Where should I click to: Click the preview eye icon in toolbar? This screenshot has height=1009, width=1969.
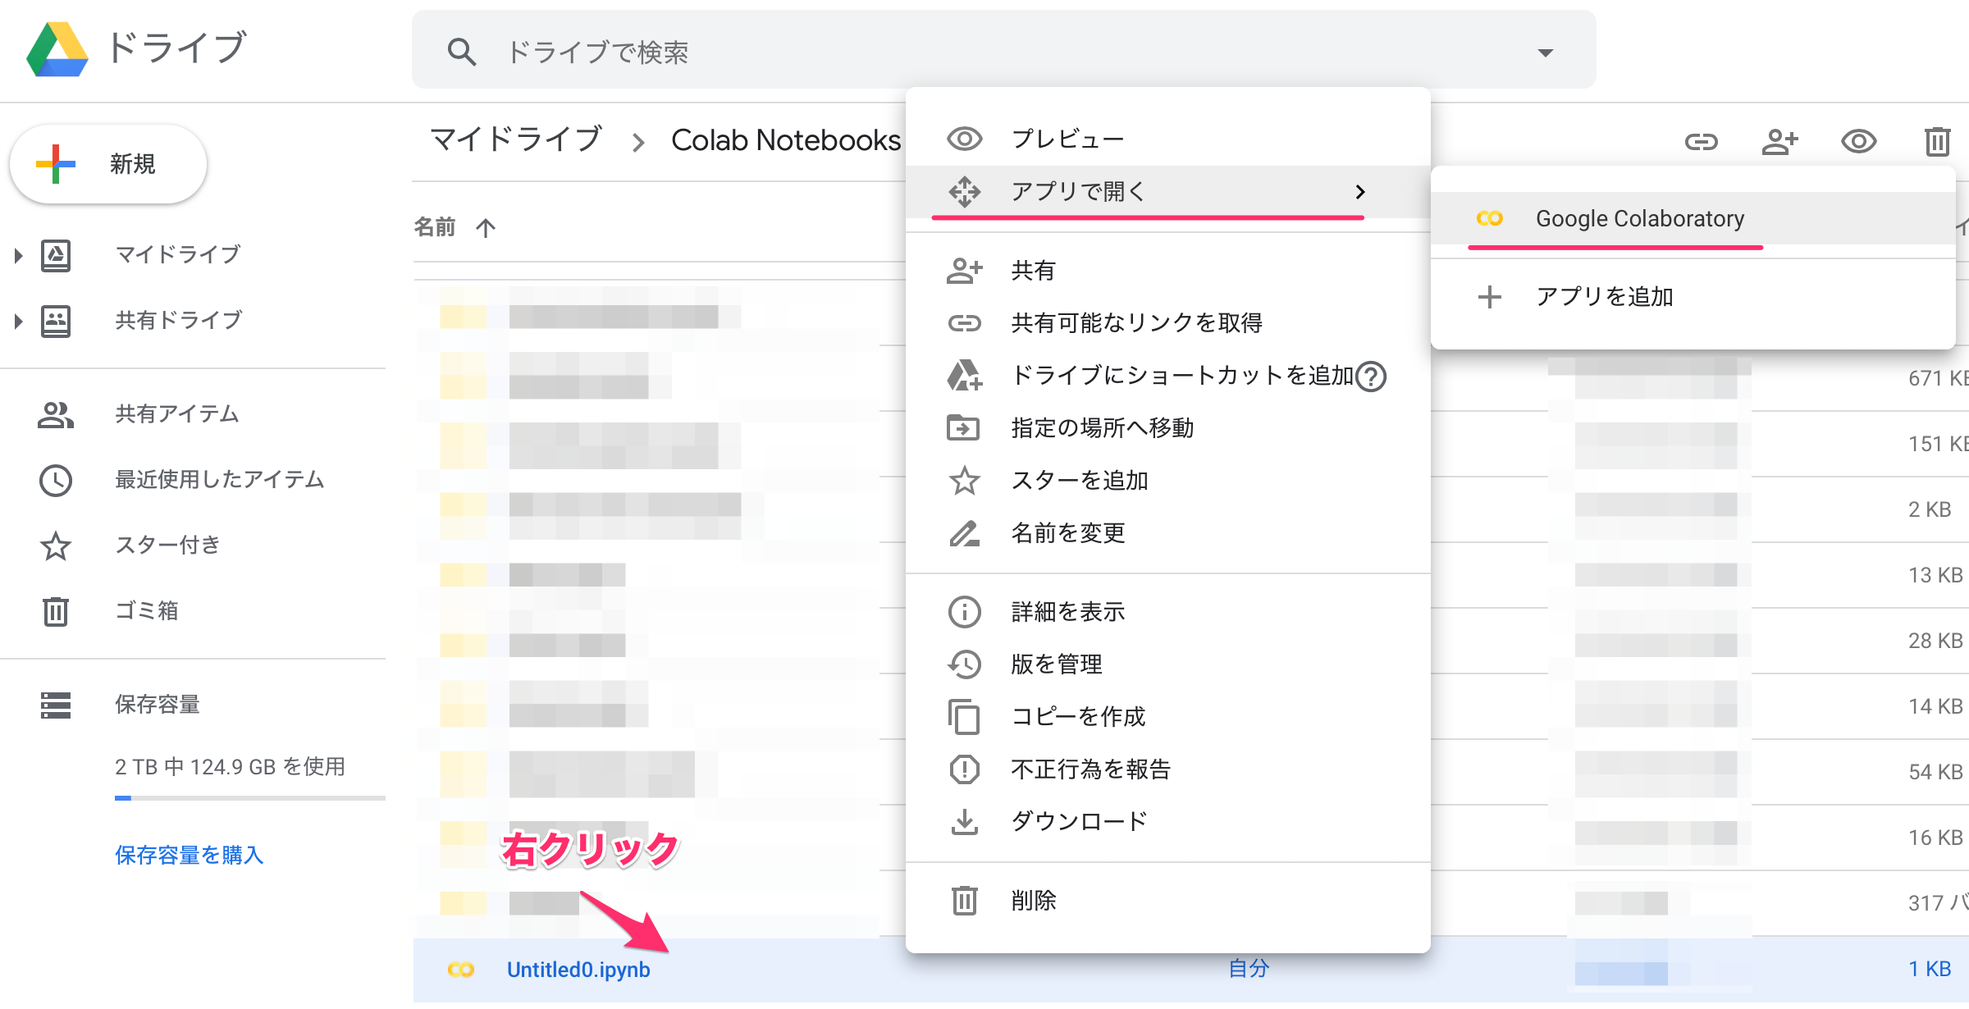(x=1859, y=141)
